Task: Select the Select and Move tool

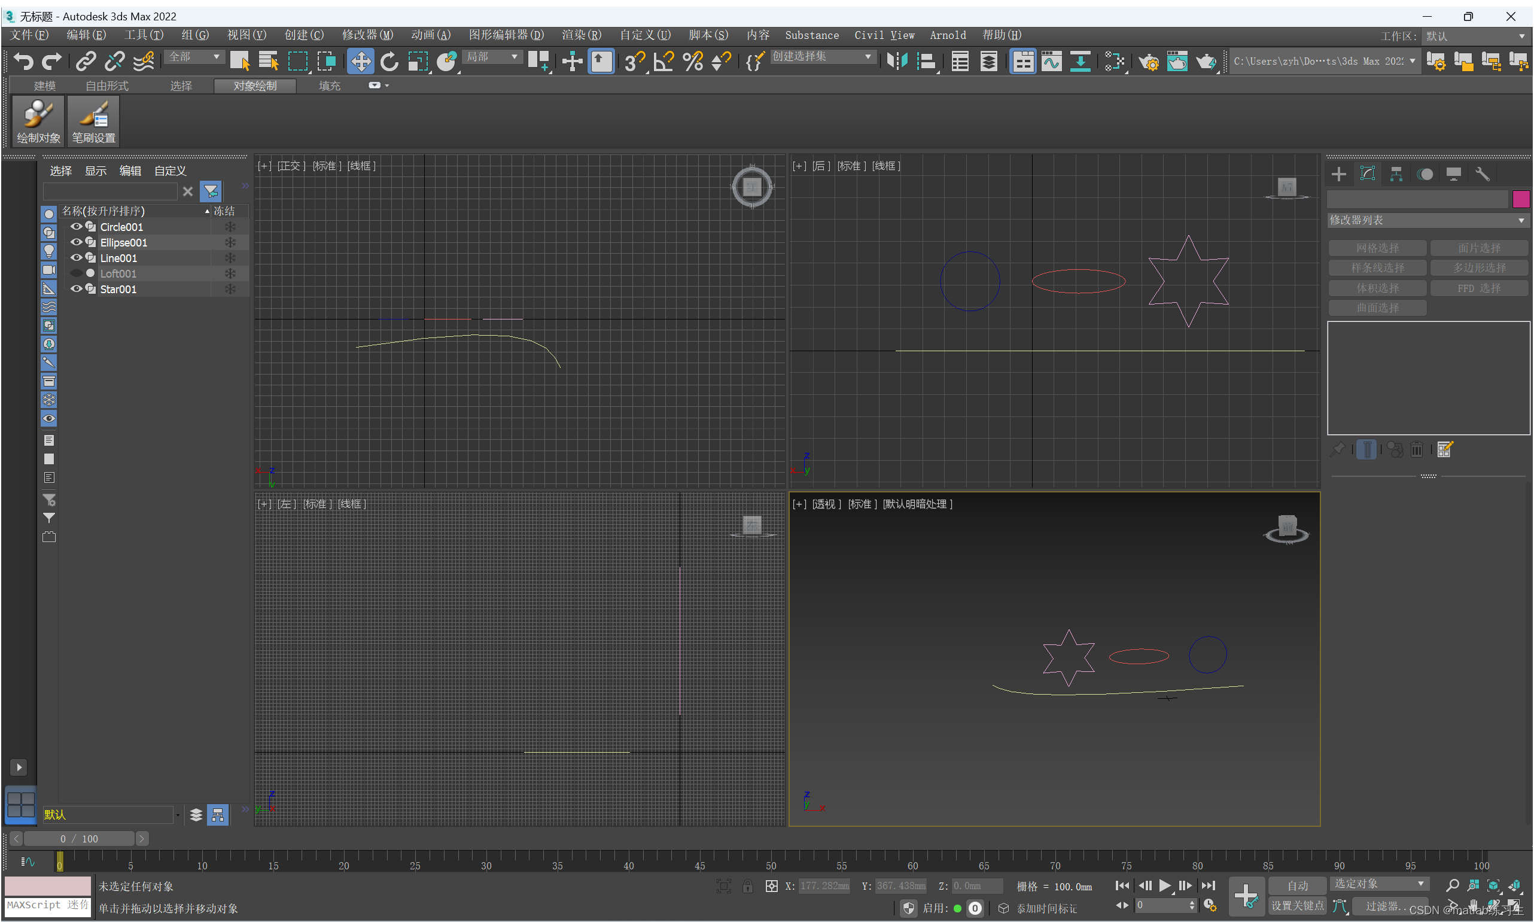Action: click(x=360, y=61)
